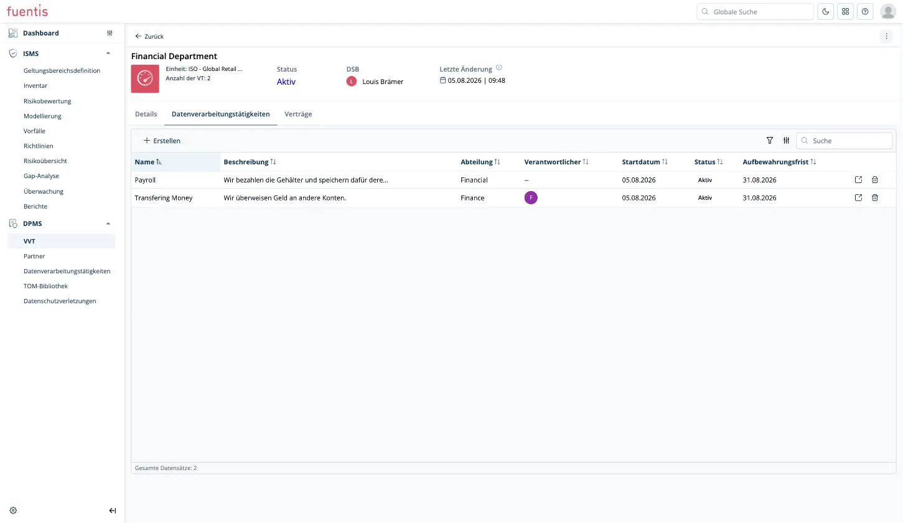Viewport: 903px width, 523px height.
Task: Open the Payroll row in new view
Action: [x=858, y=180]
